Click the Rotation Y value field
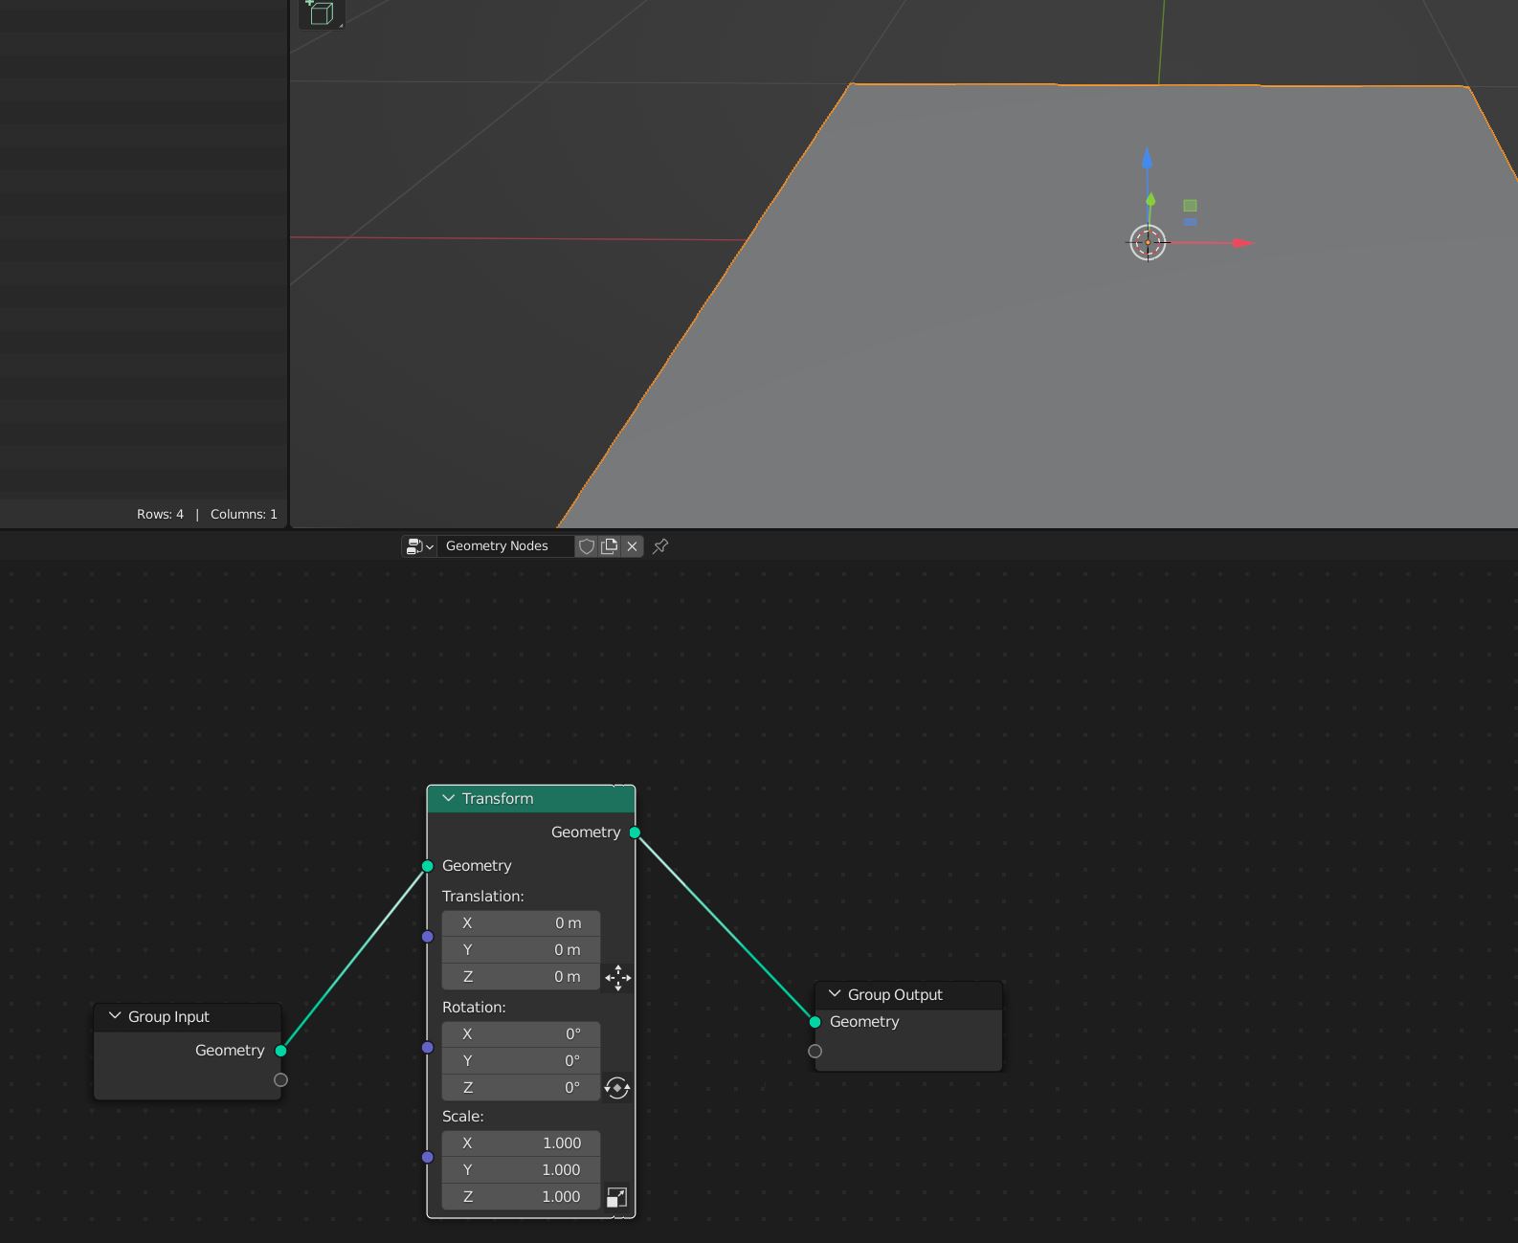Screen dimensions: 1518x1243 coord(521,1061)
